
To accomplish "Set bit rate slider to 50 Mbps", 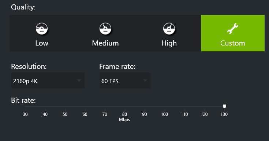I will [66, 106].
